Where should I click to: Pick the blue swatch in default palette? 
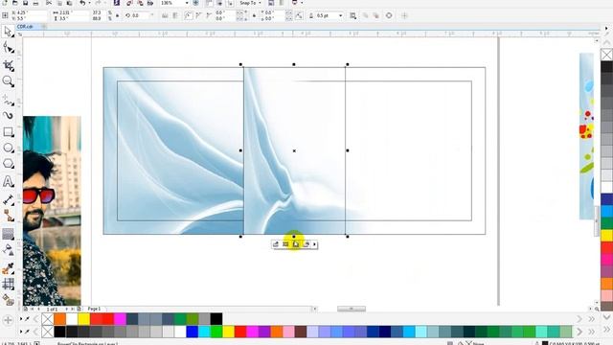192,332
